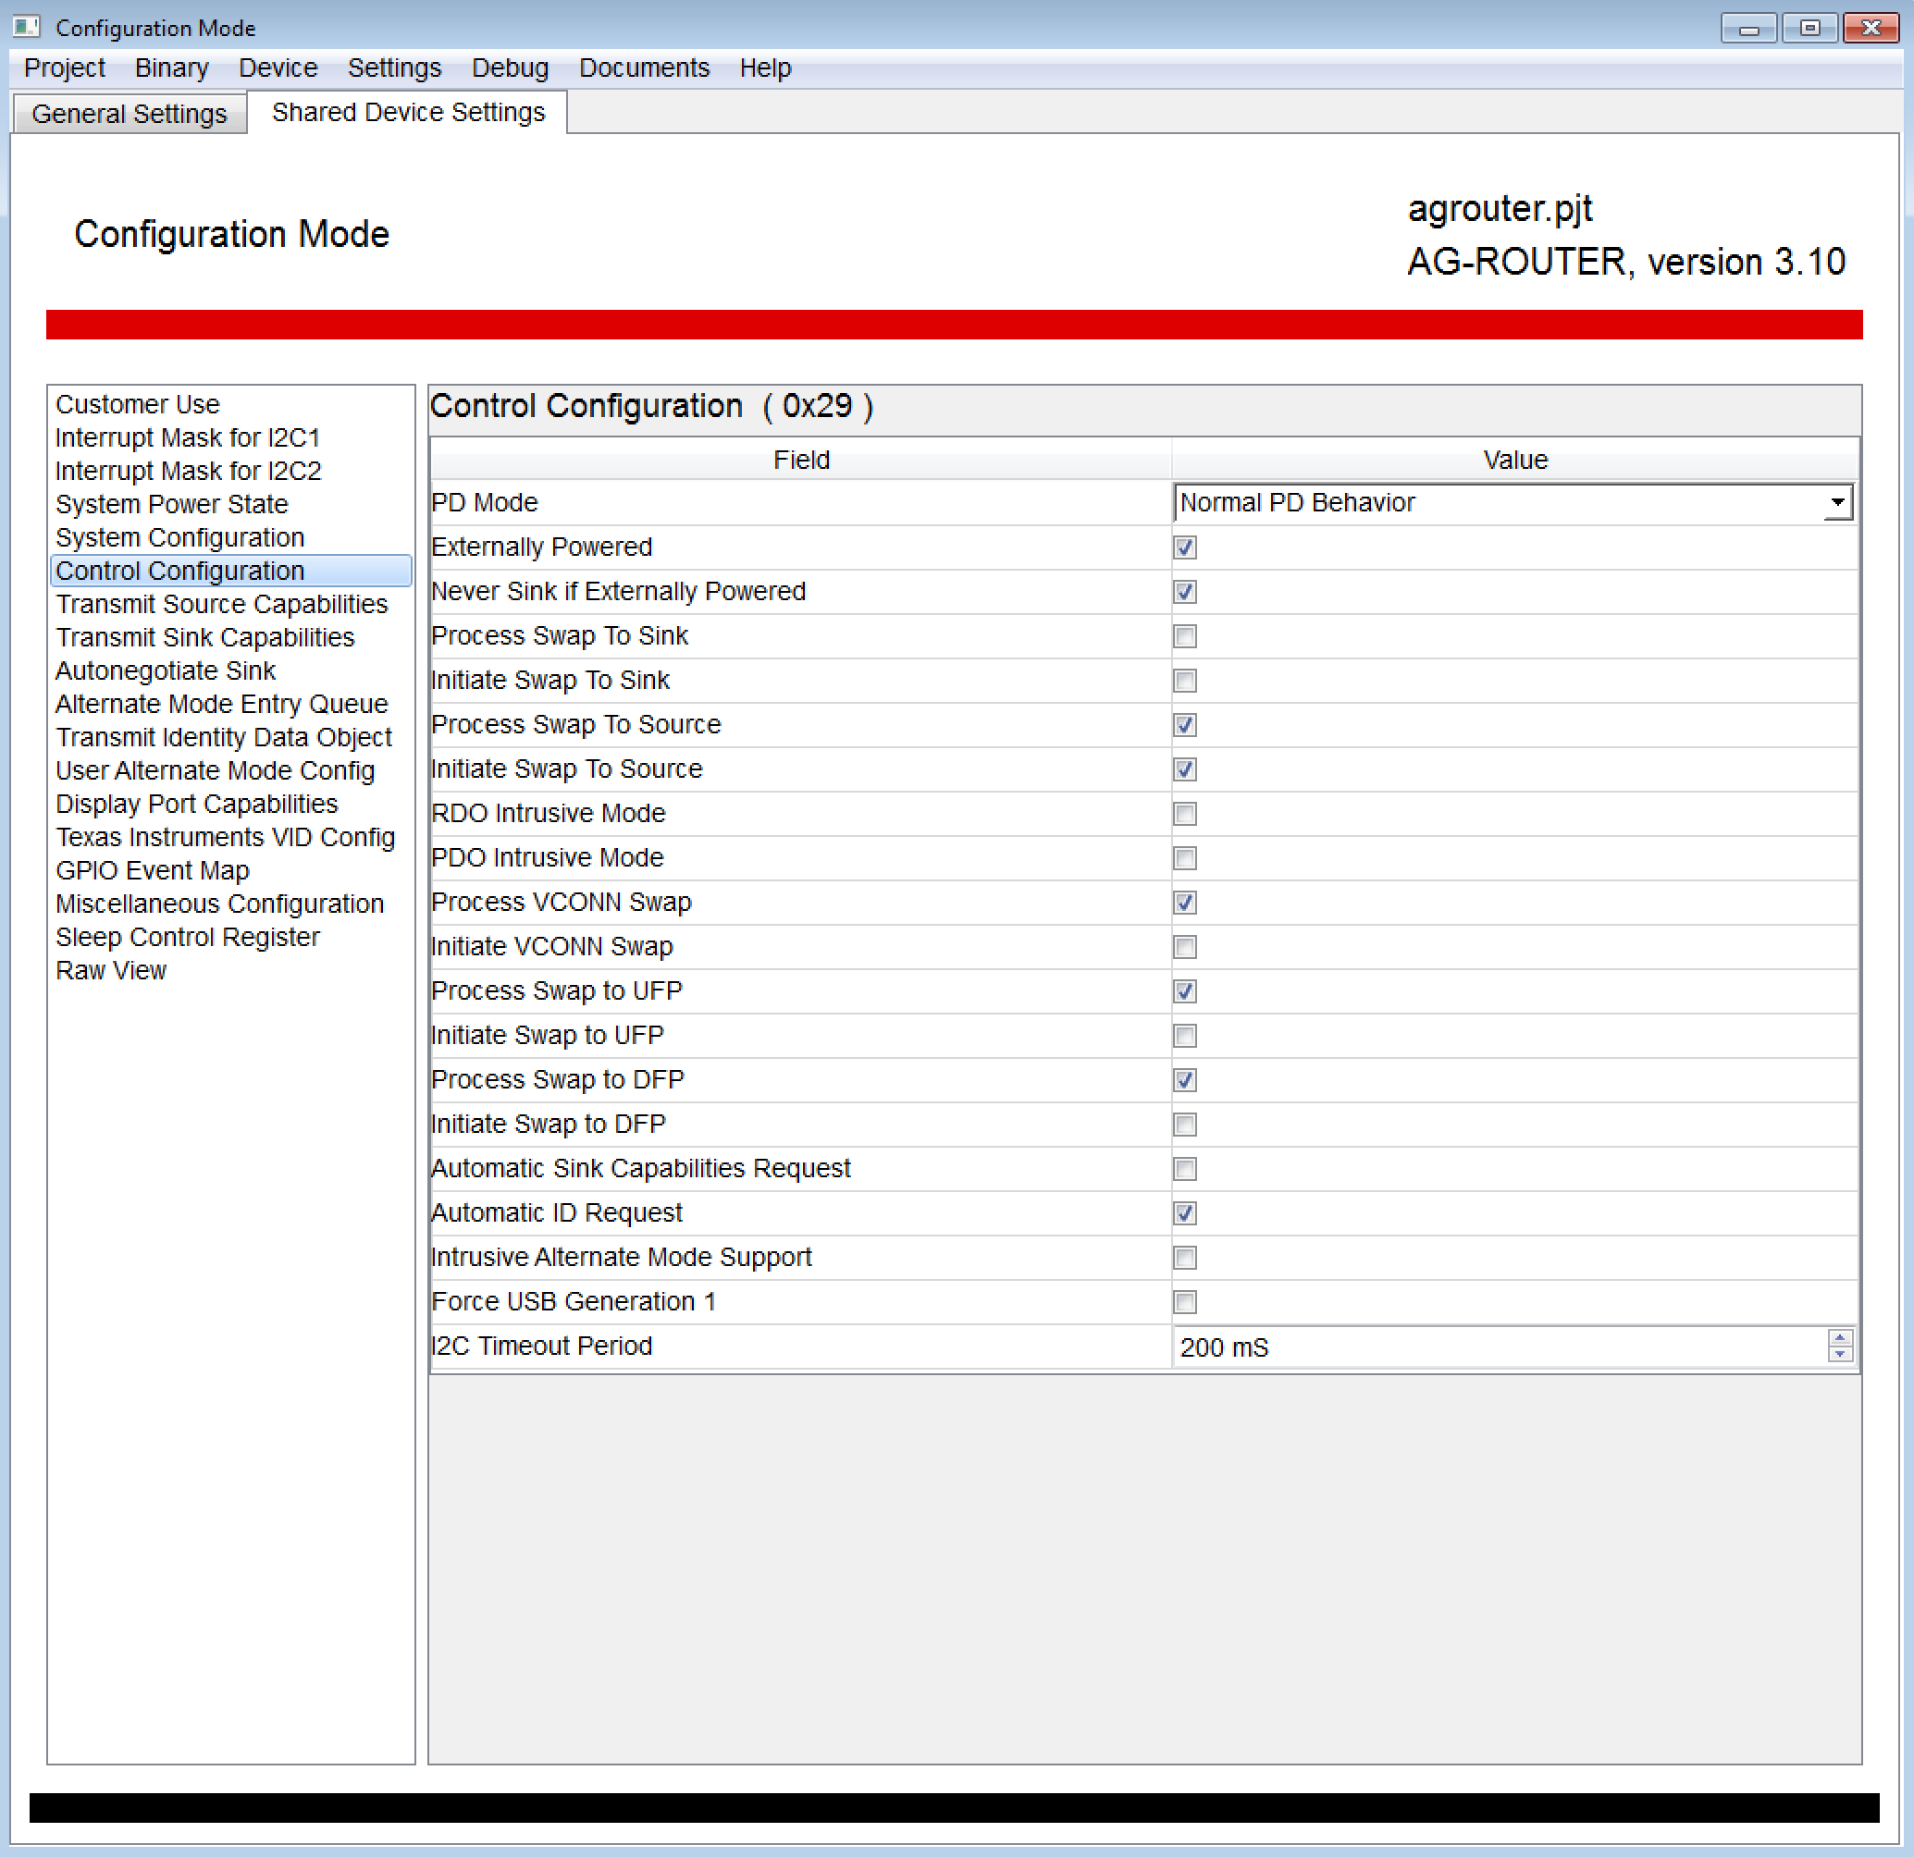The height and width of the screenshot is (1857, 1914).
Task: Enable PDO Intrusive Mode
Action: point(1186,858)
